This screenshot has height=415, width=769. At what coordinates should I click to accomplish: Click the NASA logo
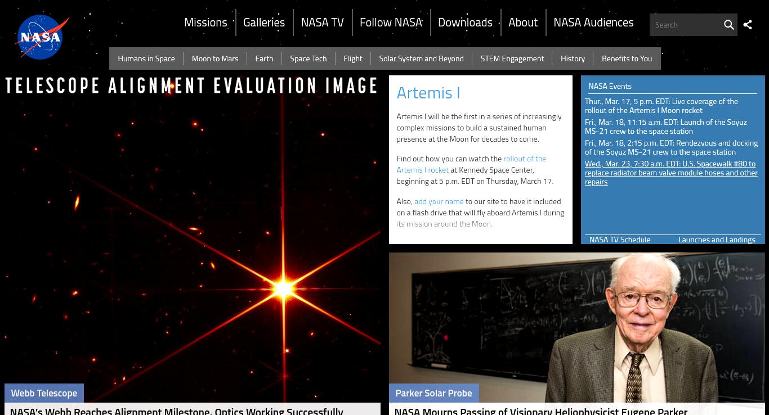click(x=42, y=37)
